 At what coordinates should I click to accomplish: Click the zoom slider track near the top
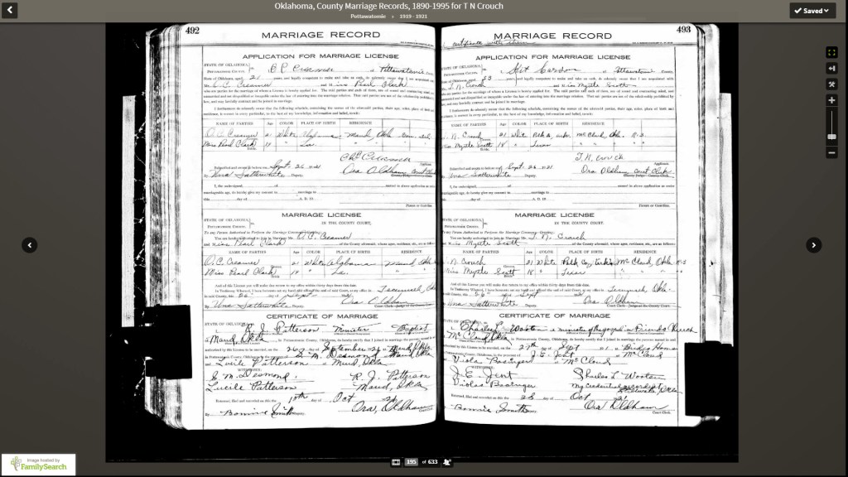tap(831, 114)
